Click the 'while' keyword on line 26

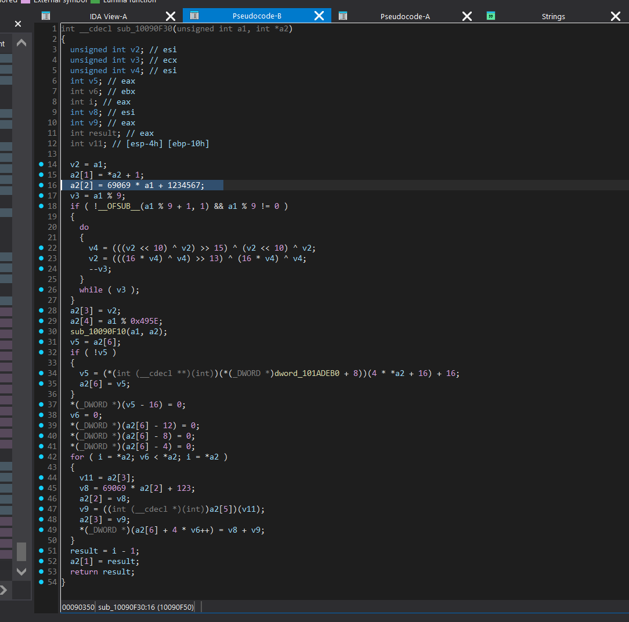[91, 290]
